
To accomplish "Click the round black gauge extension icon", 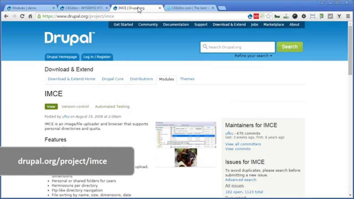I will click(x=295, y=16).
